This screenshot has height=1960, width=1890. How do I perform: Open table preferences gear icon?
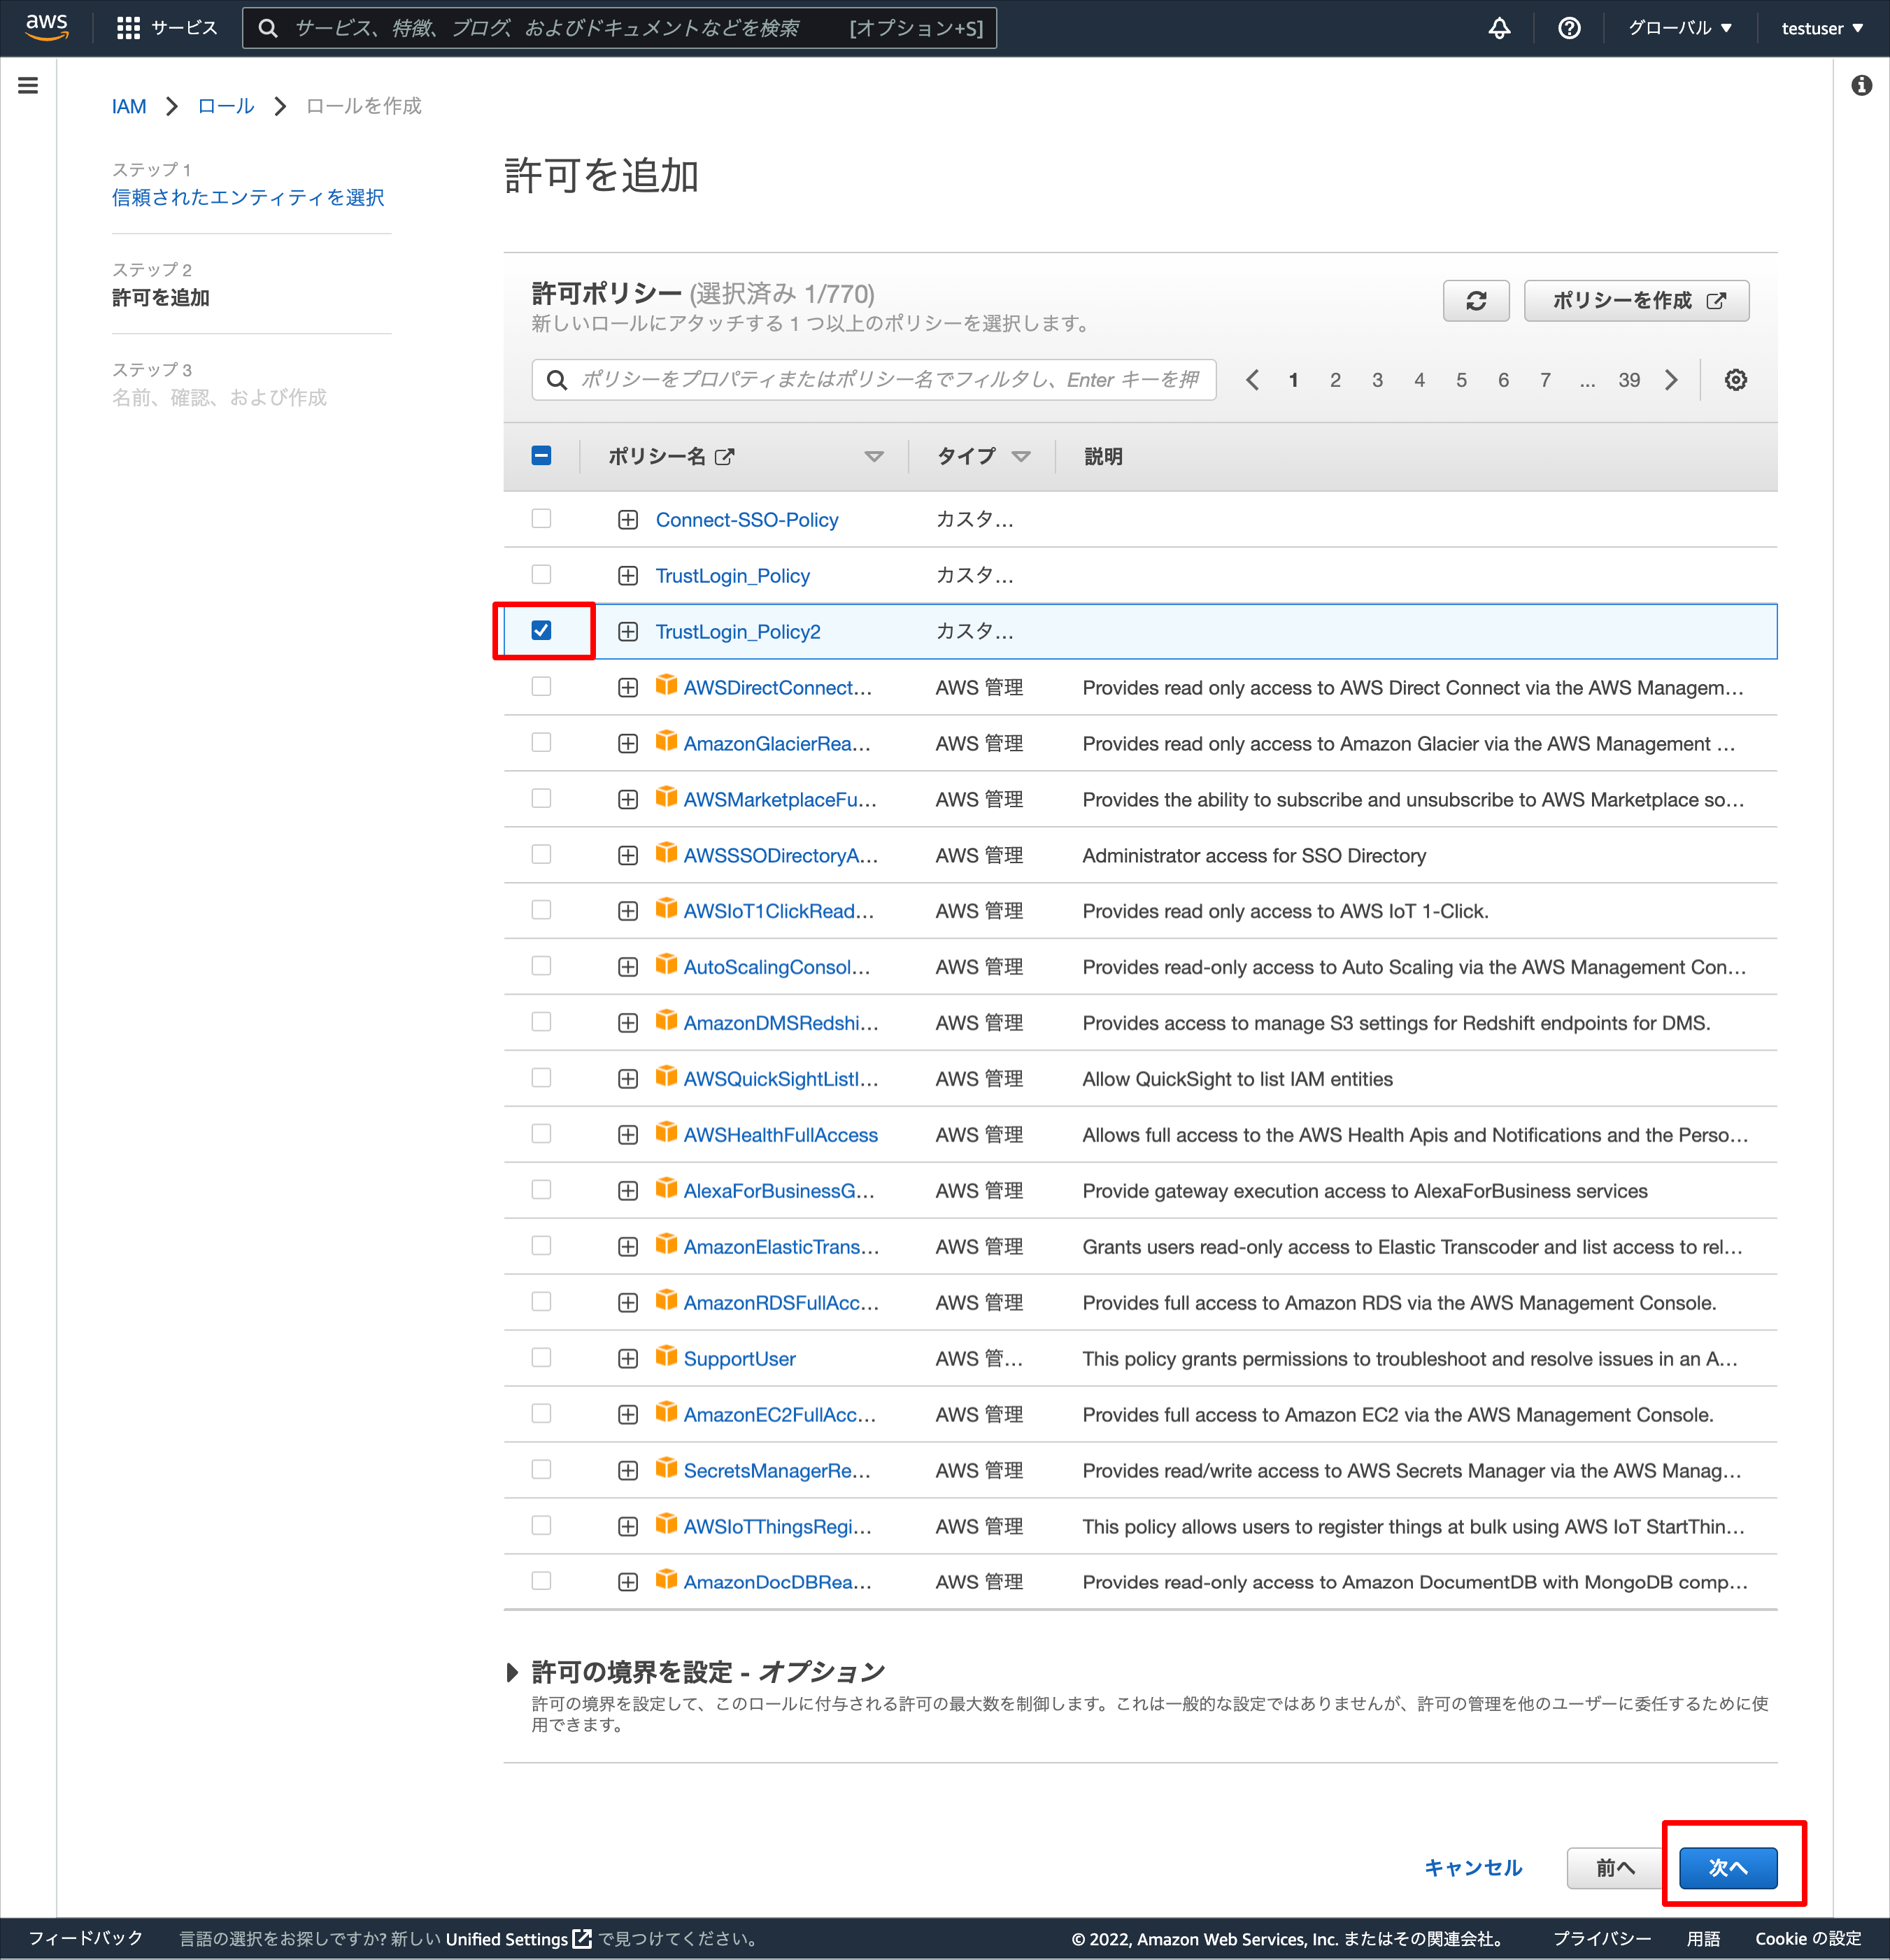(x=1735, y=380)
